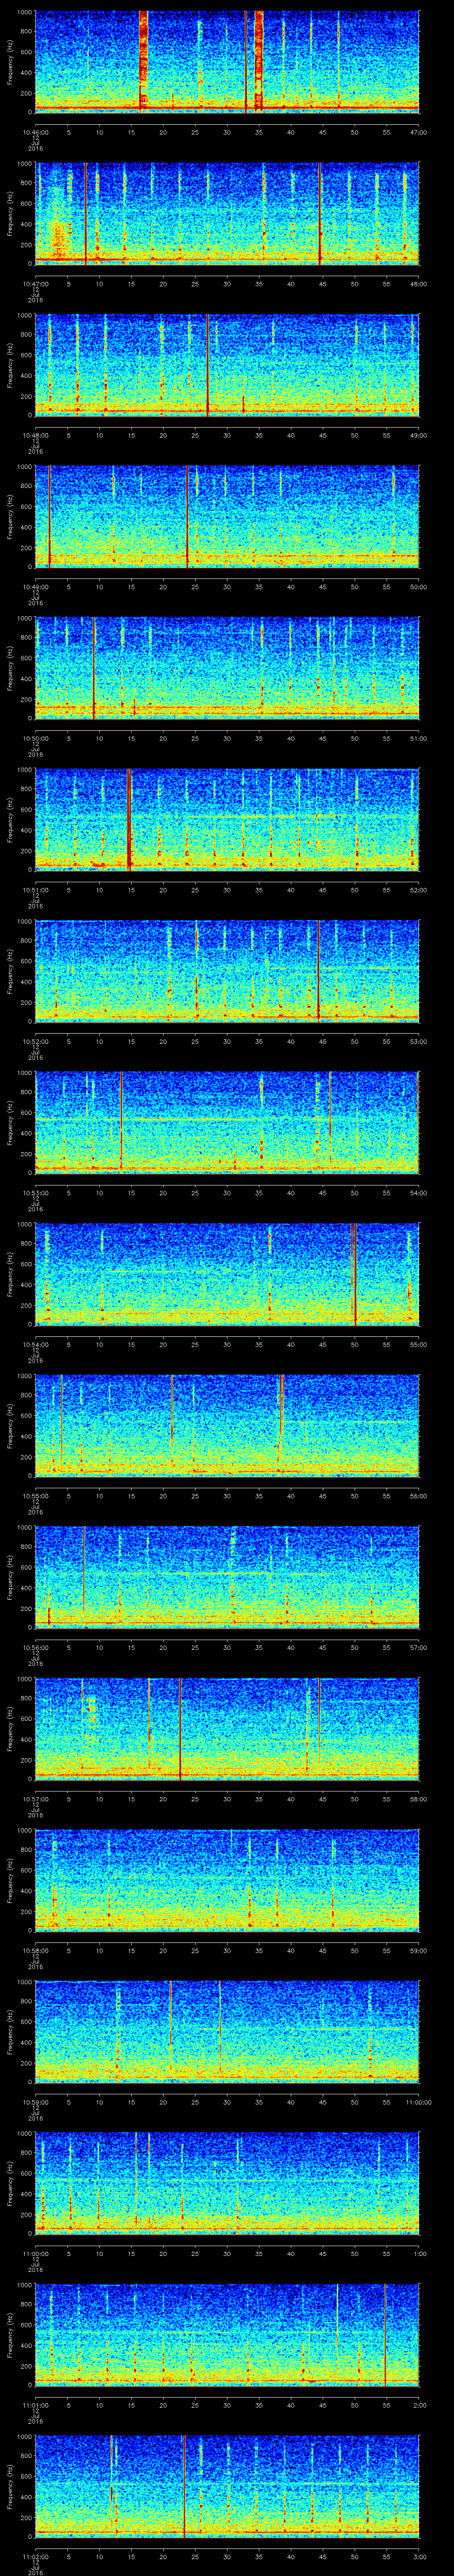Select the 10:57:00 start time label
Image resolution: width=454 pixels, height=2576 pixels.
pyautogui.click(x=35, y=1799)
